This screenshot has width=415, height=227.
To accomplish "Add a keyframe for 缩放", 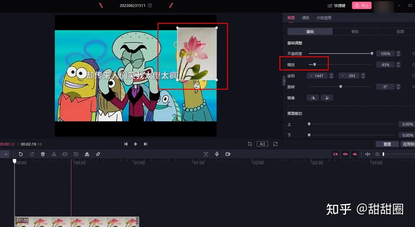I will click(413, 65).
